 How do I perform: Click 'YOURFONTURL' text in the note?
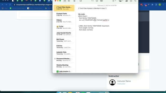90,20
